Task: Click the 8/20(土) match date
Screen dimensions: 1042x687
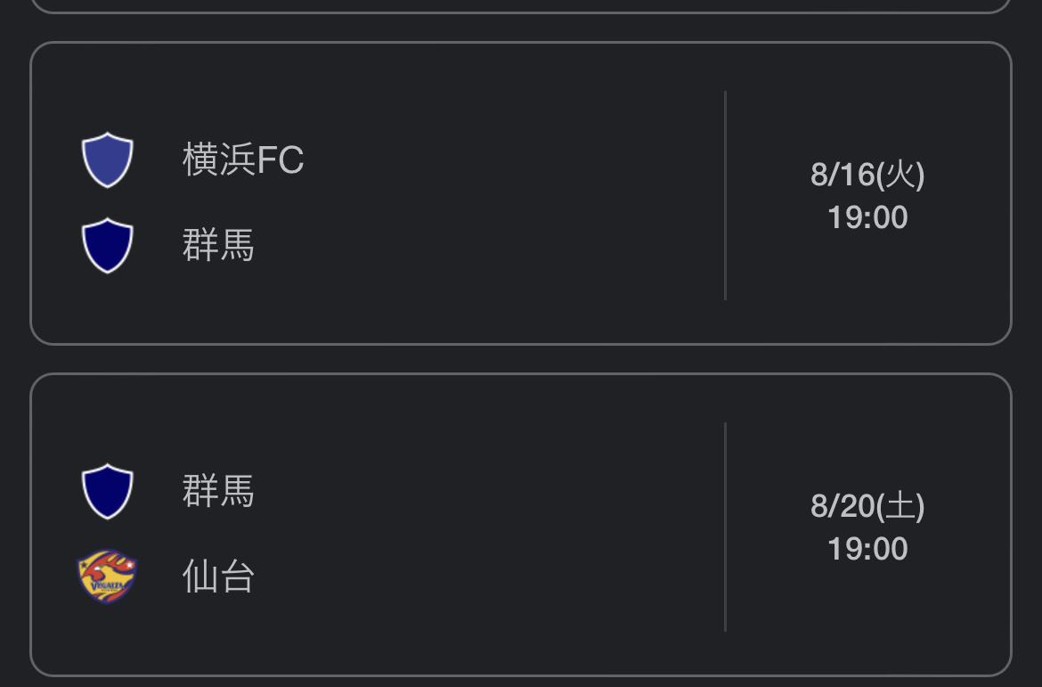Action: (867, 506)
